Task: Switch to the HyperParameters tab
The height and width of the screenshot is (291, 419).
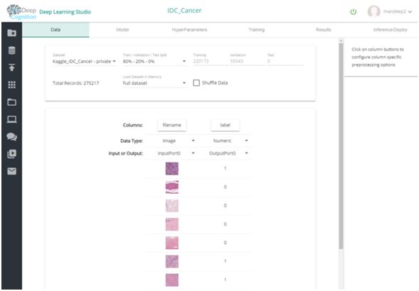Action: [x=189, y=30]
